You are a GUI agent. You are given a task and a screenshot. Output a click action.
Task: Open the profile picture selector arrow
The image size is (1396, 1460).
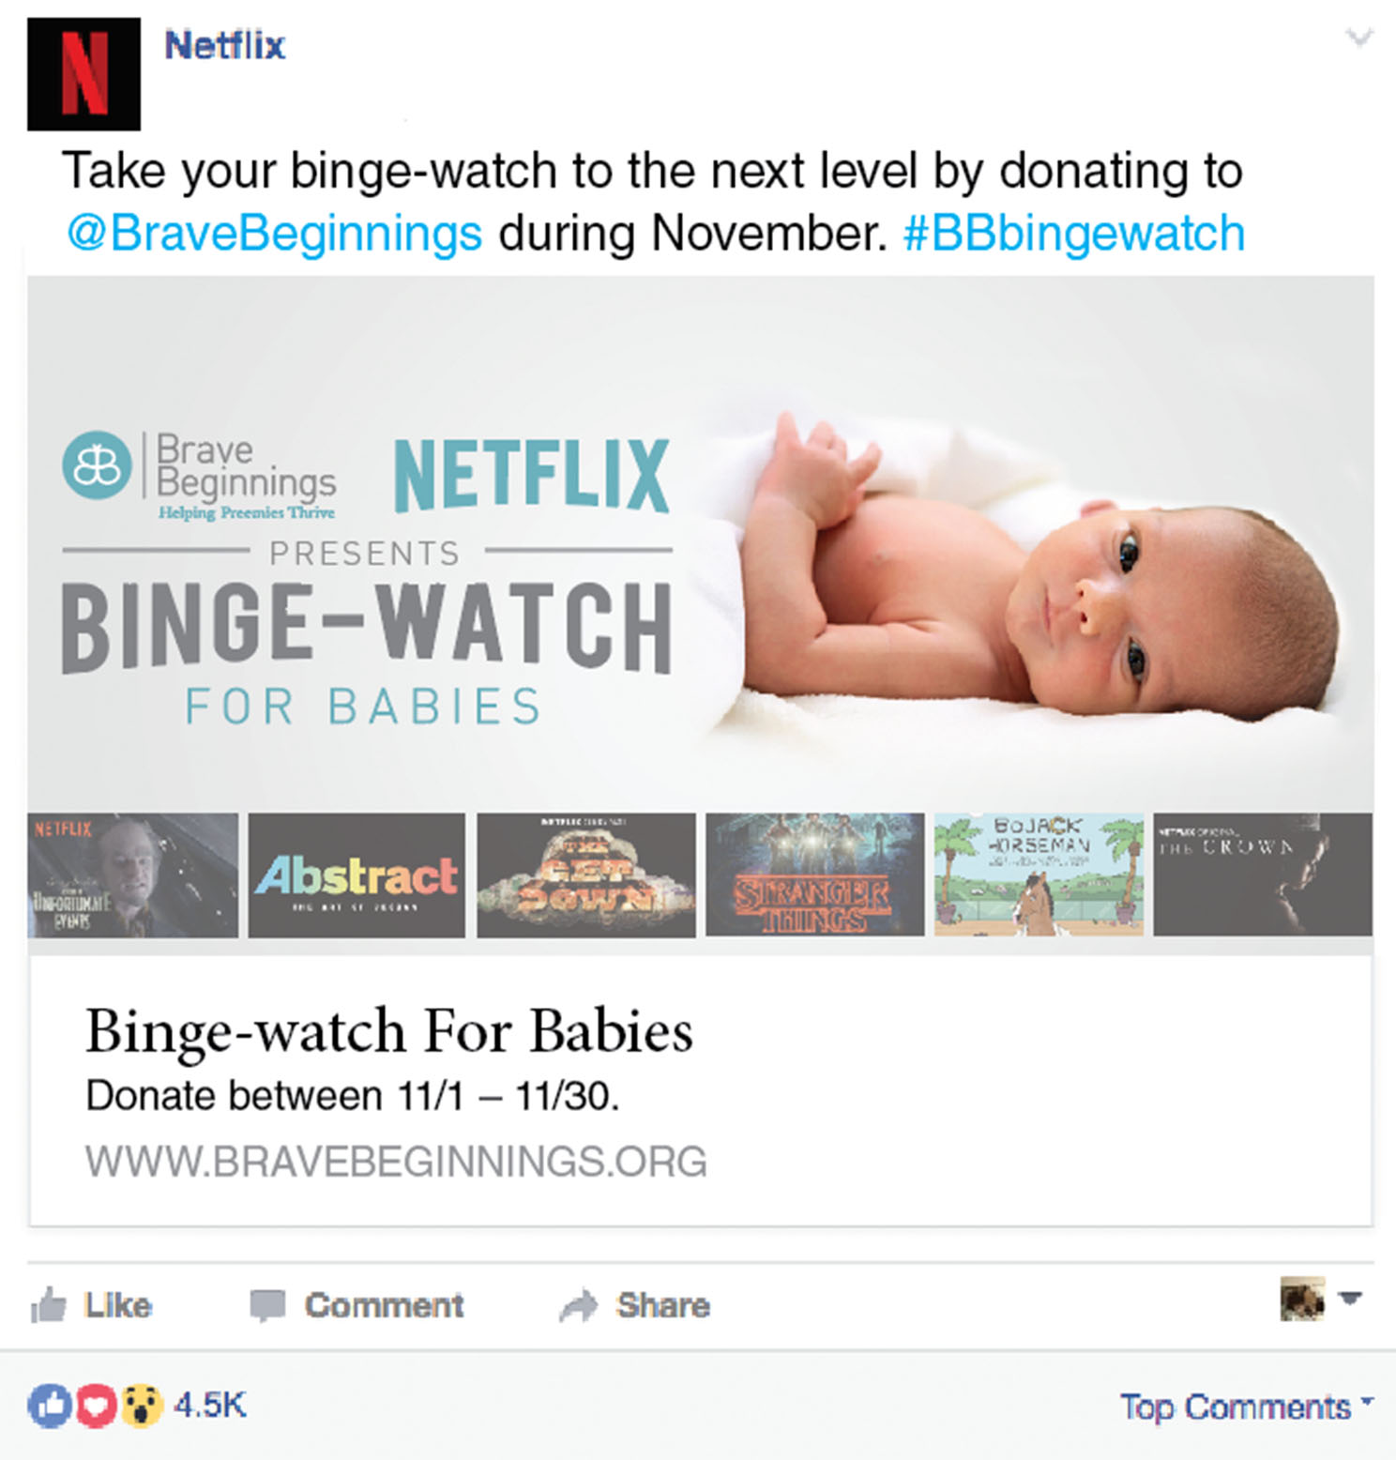(x=1350, y=1299)
